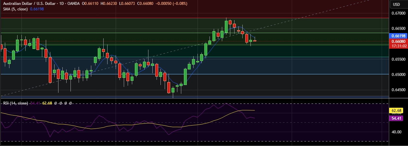The image size is (408, 146).
Task: Click the 40.00 RSI axis label
Action: (397, 132)
